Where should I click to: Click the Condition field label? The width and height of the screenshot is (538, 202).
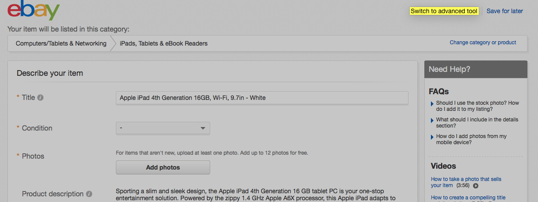point(37,128)
